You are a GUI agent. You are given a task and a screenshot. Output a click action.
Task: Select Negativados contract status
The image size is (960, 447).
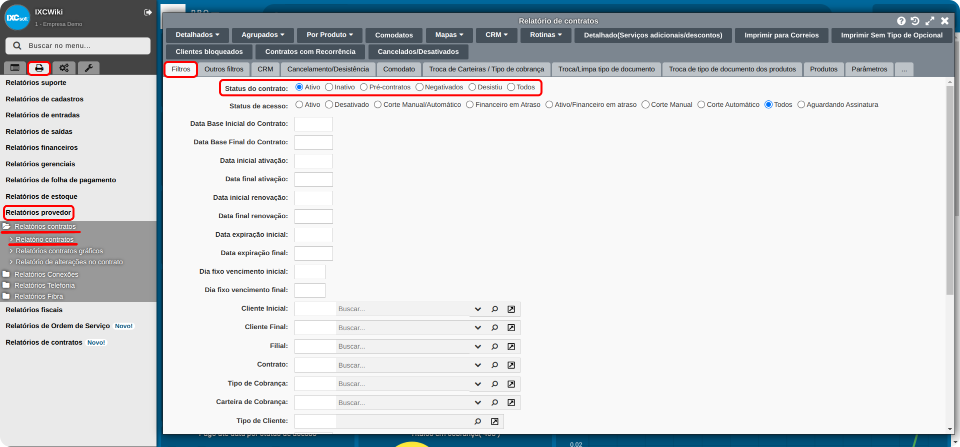pos(419,87)
